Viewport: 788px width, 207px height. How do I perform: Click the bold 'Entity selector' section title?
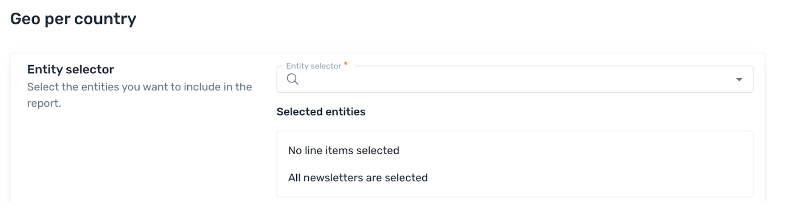point(70,69)
